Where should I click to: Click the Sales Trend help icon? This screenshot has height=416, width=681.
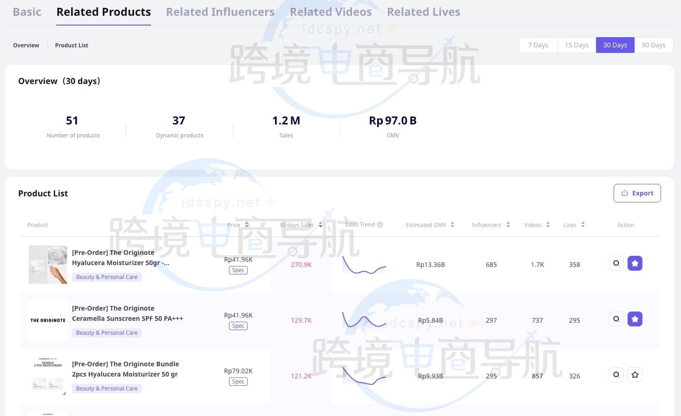pyautogui.click(x=380, y=225)
